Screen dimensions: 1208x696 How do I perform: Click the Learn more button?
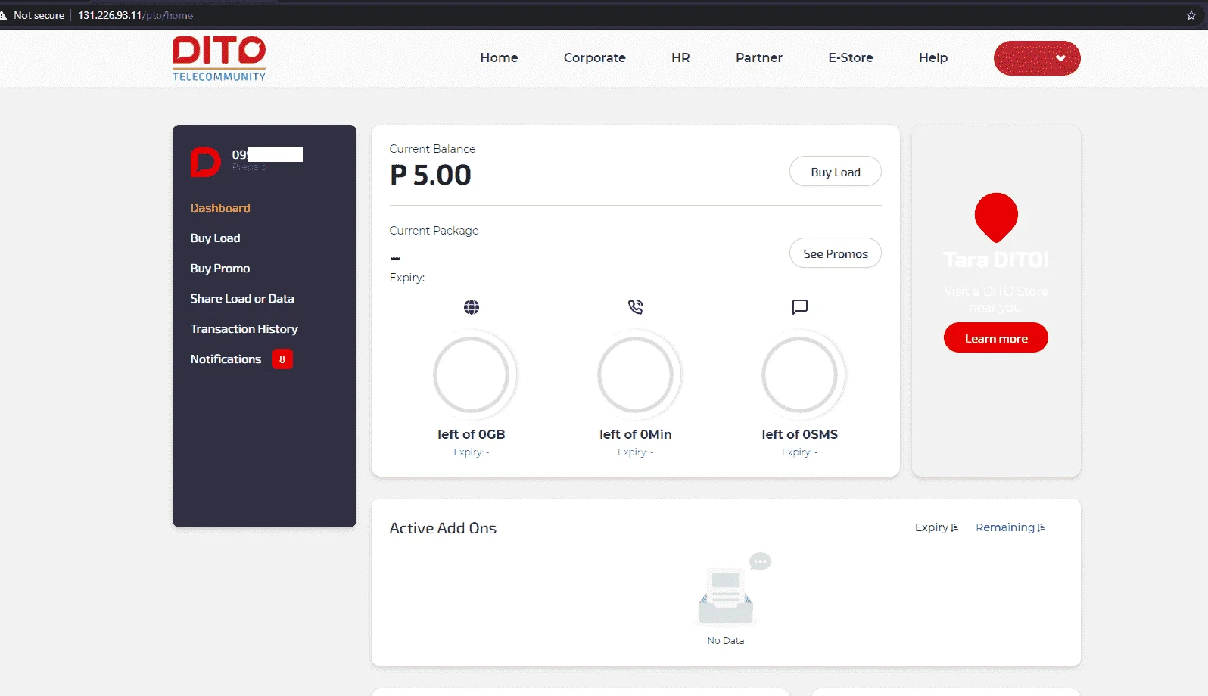996,338
